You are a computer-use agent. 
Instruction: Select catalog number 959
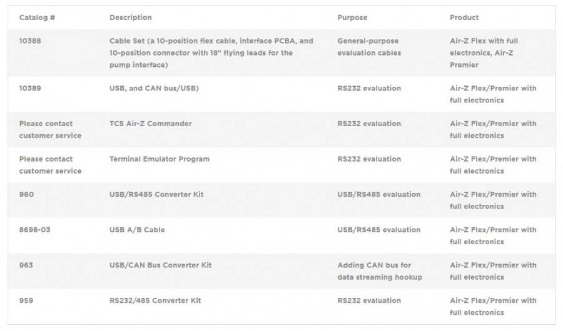pyautogui.click(x=26, y=301)
